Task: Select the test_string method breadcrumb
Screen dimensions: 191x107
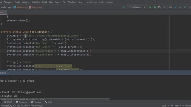Action: [x=36, y=7]
